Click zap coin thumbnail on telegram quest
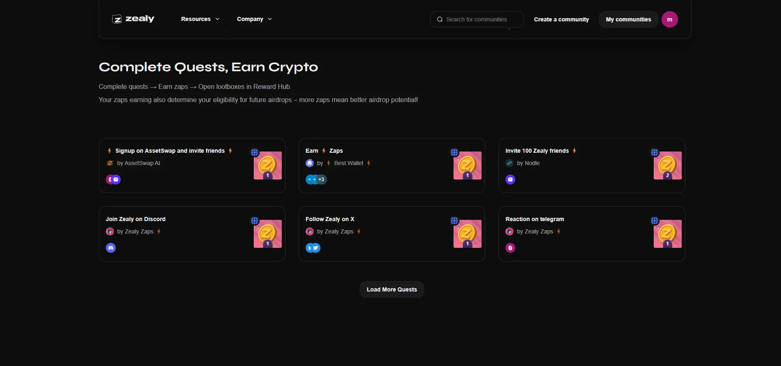The height and width of the screenshot is (366, 781). pyautogui.click(x=668, y=234)
